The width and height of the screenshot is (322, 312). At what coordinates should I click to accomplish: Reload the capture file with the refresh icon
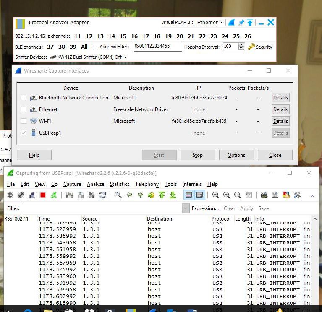point(102,195)
